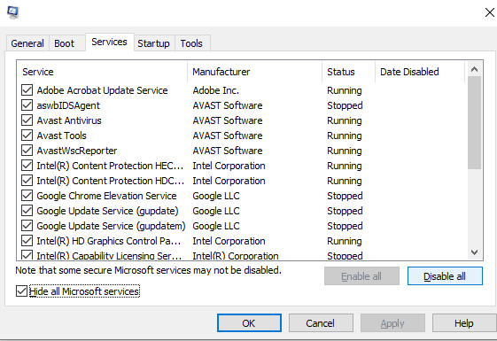Select Intel(R) HD Graphics Control Pa... name
This screenshot has width=497, height=341.
click(x=109, y=241)
